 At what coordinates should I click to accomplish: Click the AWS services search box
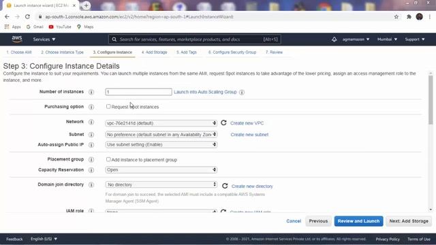tap(195, 39)
